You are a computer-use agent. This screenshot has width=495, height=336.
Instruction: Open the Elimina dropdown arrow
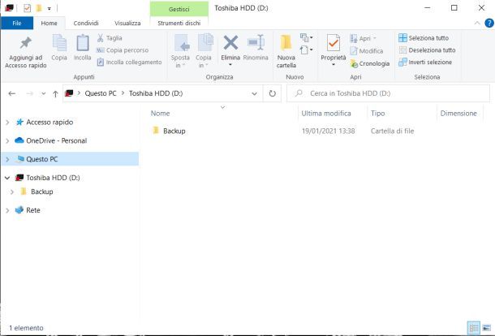coord(230,65)
